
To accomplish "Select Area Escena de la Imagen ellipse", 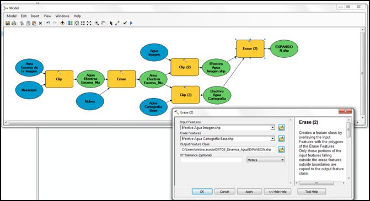I will pos(29,68).
